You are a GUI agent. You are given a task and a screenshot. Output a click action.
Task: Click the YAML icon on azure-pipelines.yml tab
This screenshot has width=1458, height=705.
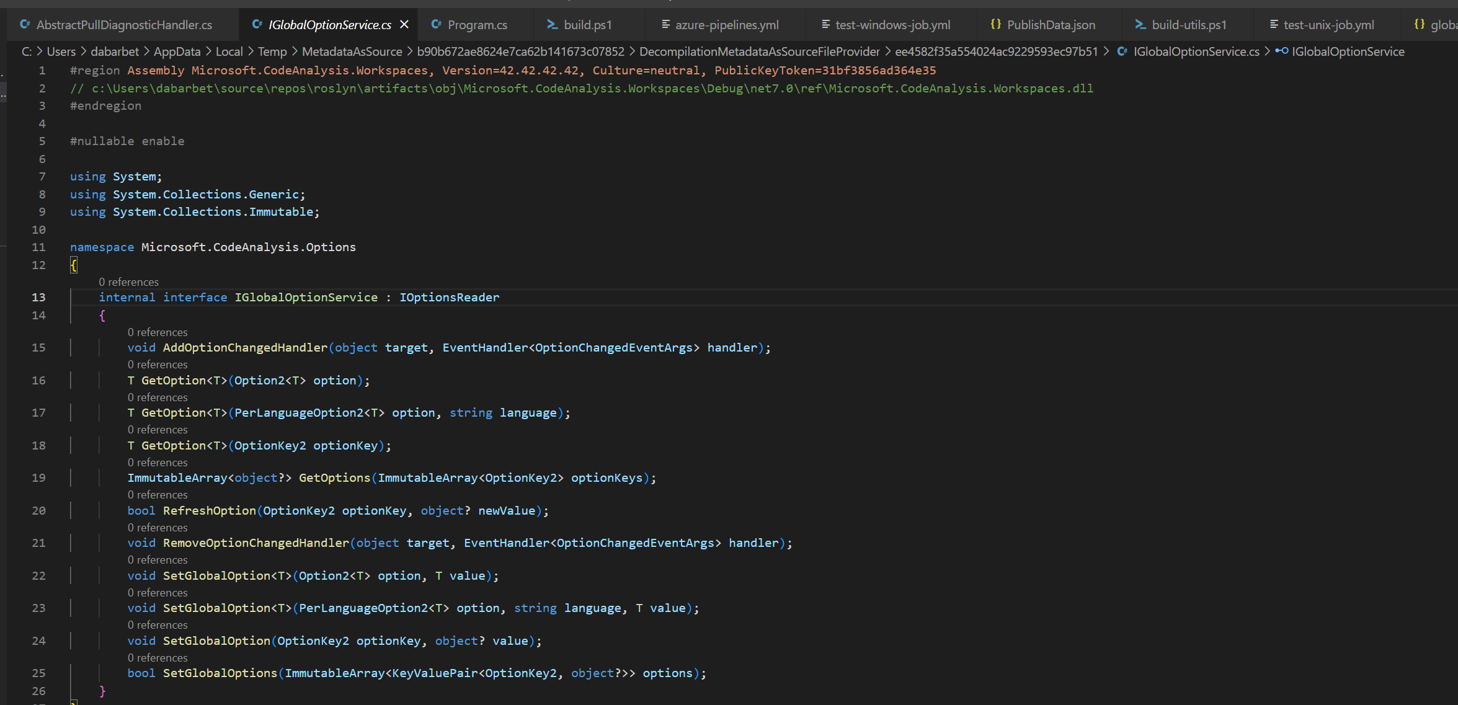pos(665,25)
